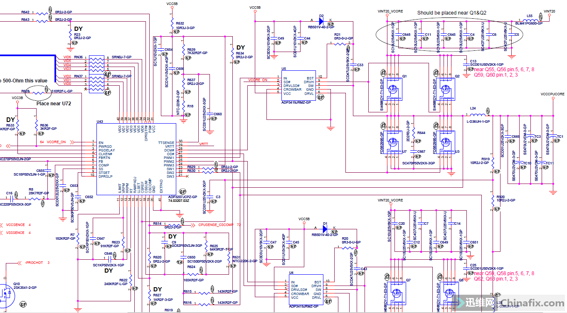The width and height of the screenshot is (567, 313).
Task: Click the R632 resistor label
Action: tap(180, 23)
